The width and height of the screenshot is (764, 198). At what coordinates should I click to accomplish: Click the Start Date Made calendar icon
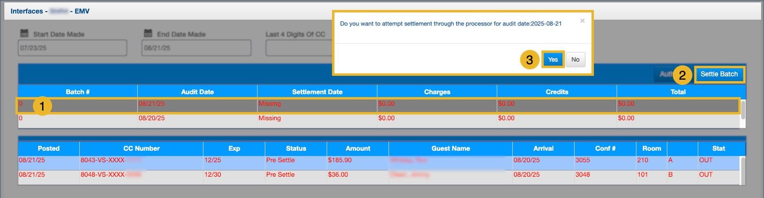[x=24, y=33]
